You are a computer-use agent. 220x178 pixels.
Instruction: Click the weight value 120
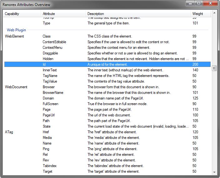click(195, 132)
